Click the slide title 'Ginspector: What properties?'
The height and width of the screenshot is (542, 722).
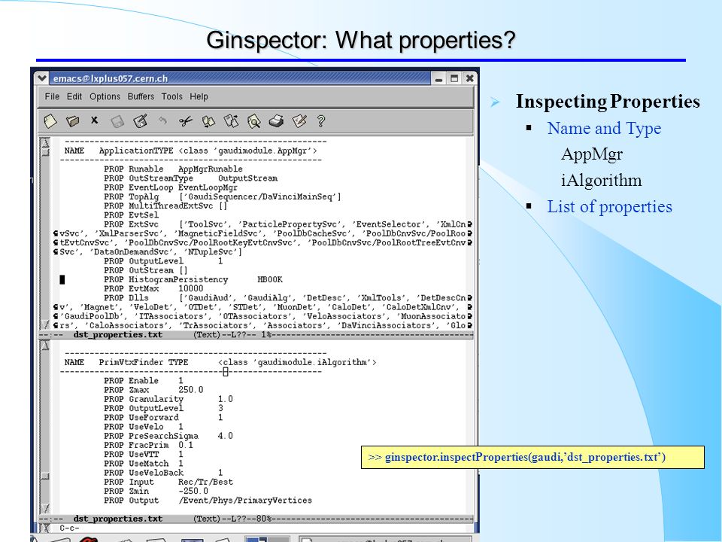[361, 40]
